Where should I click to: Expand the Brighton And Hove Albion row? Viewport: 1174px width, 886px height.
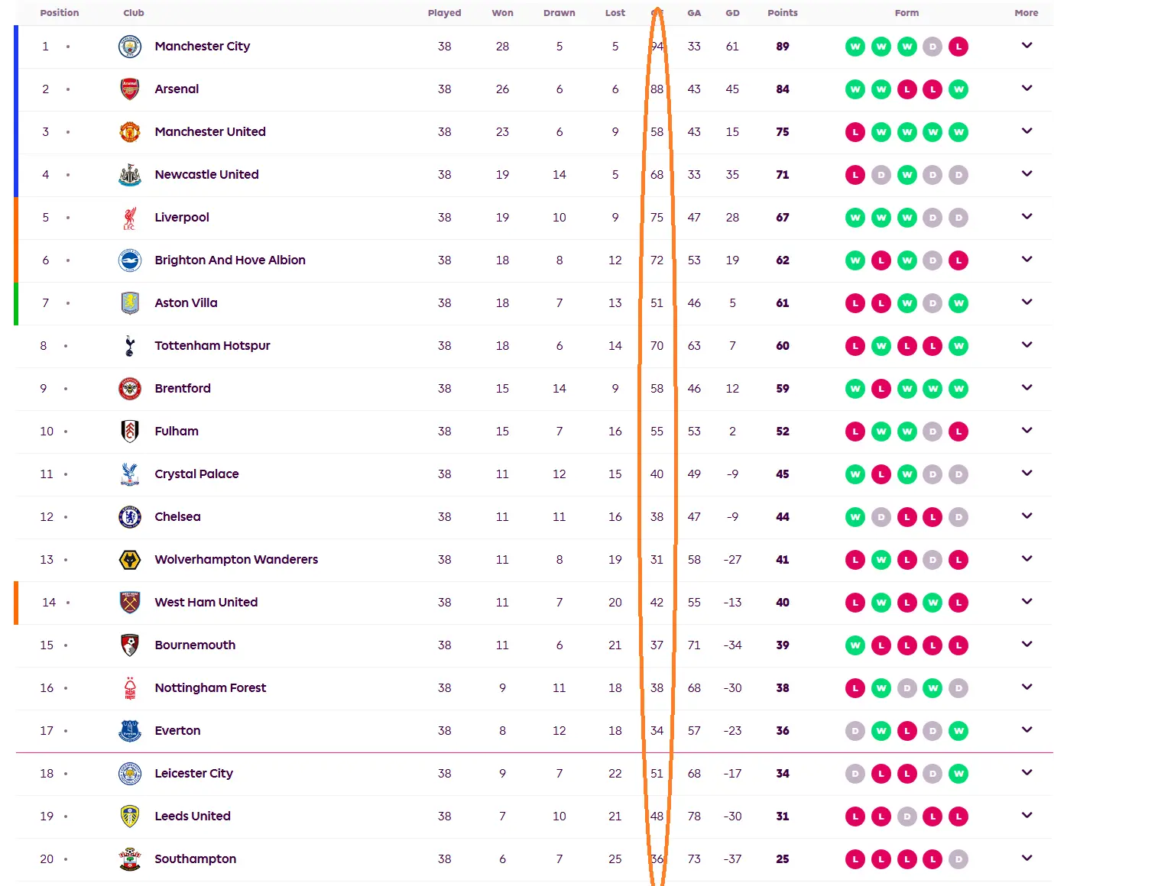pyautogui.click(x=1026, y=260)
